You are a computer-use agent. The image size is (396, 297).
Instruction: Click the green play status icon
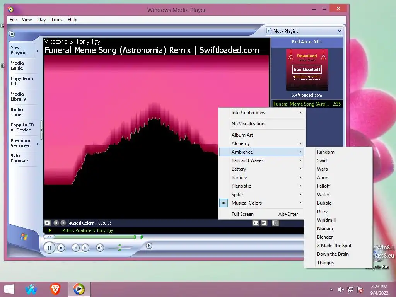click(x=50, y=230)
